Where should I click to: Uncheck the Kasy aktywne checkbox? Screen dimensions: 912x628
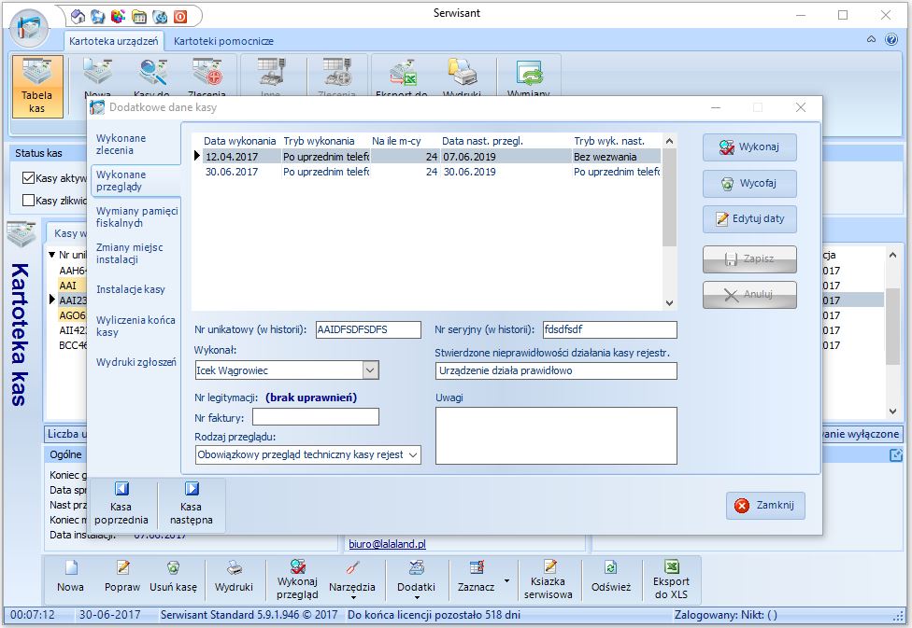pyautogui.click(x=28, y=178)
